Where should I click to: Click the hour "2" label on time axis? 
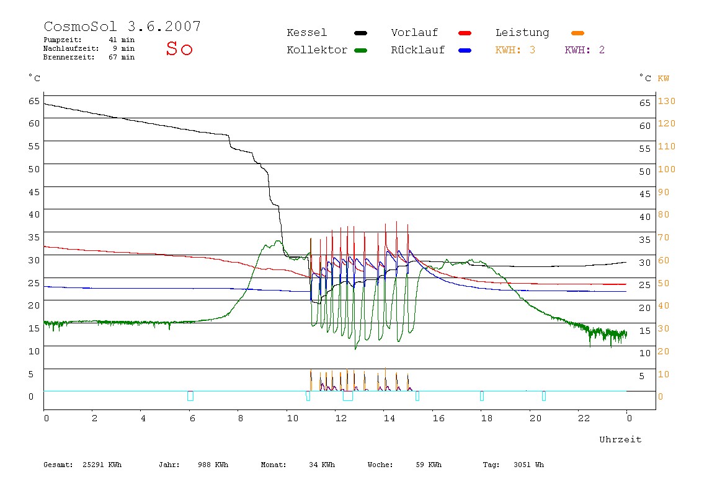[94, 418]
